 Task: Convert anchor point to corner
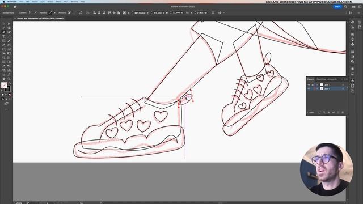click(x=29, y=12)
